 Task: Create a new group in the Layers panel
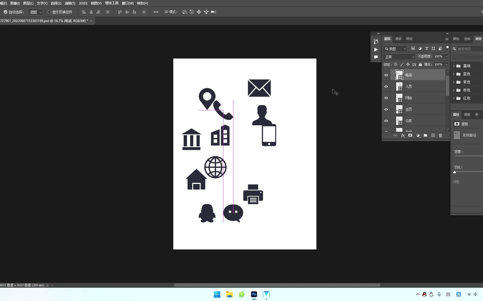426,135
